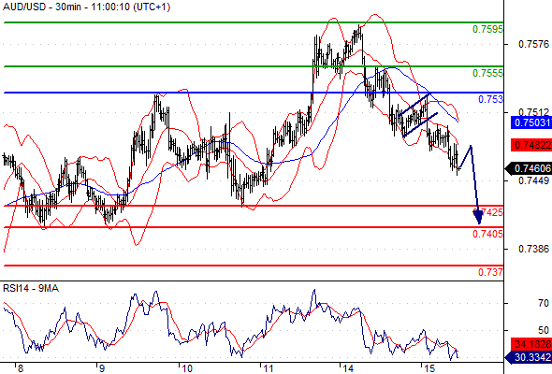Click the date 8 axis label
Image resolution: width=552 pixels, height=374 pixels.
click(x=21, y=368)
